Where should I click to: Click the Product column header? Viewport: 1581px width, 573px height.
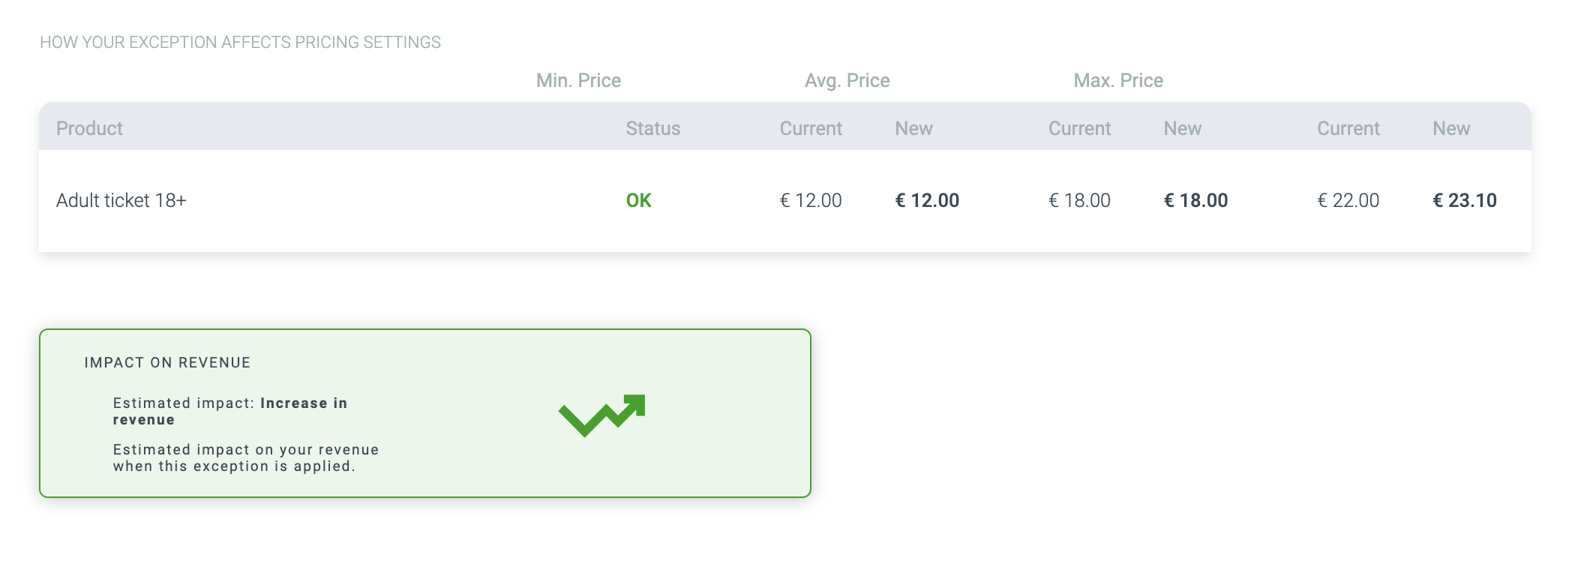point(89,128)
